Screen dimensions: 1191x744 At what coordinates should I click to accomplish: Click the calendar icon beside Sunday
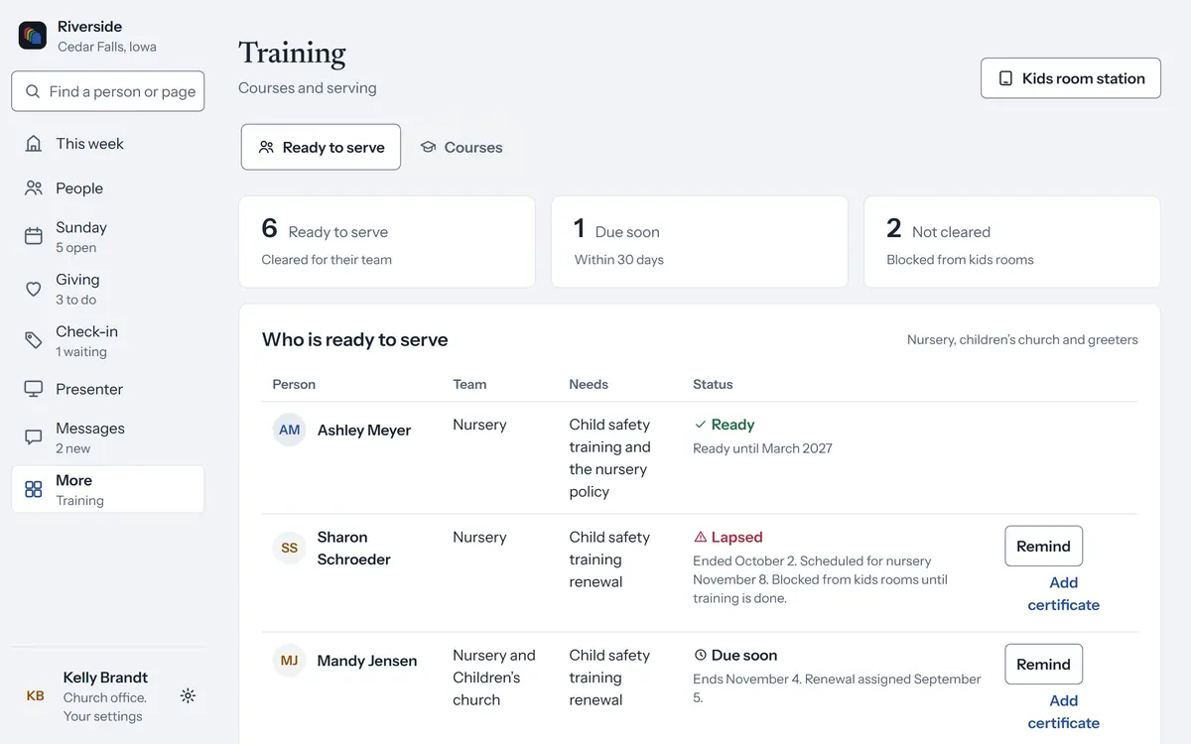[x=34, y=236]
